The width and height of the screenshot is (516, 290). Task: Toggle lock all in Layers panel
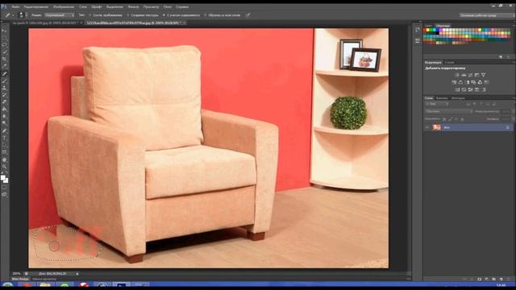[x=462, y=119]
